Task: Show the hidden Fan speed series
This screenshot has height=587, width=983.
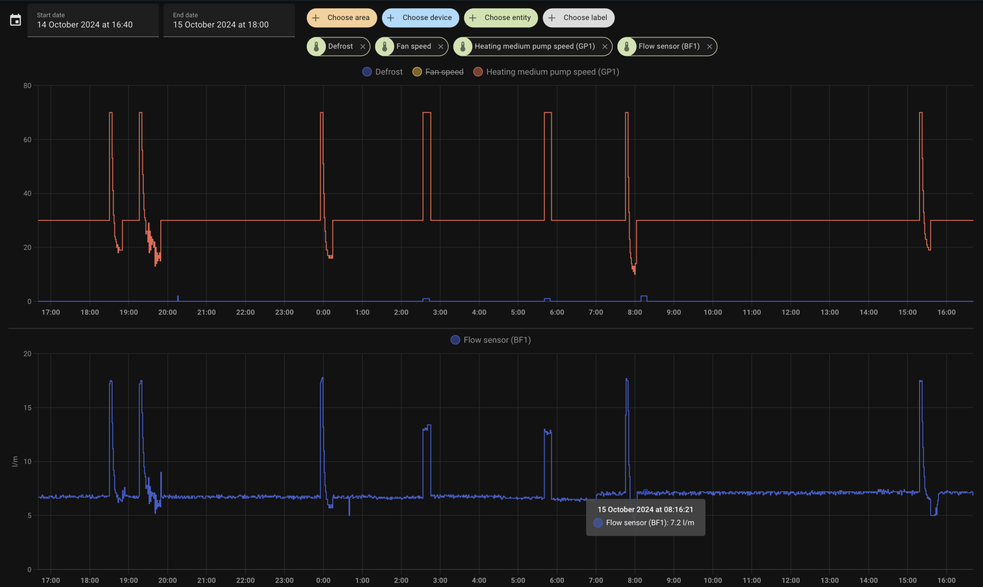Action: (444, 72)
